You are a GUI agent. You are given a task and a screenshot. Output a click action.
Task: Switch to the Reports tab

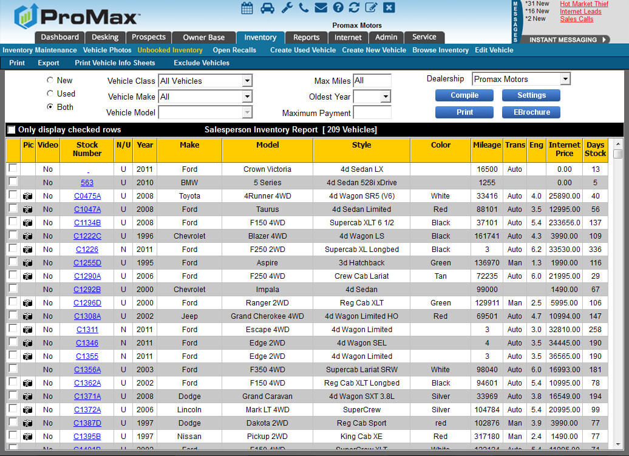point(307,37)
